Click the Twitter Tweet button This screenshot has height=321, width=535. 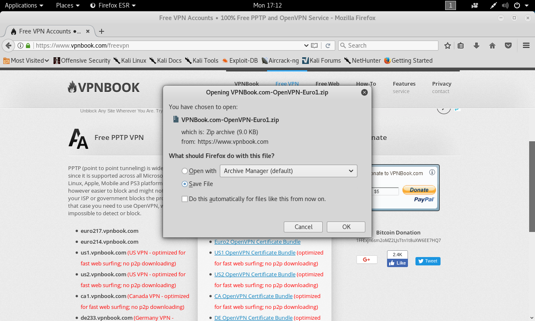point(428,261)
